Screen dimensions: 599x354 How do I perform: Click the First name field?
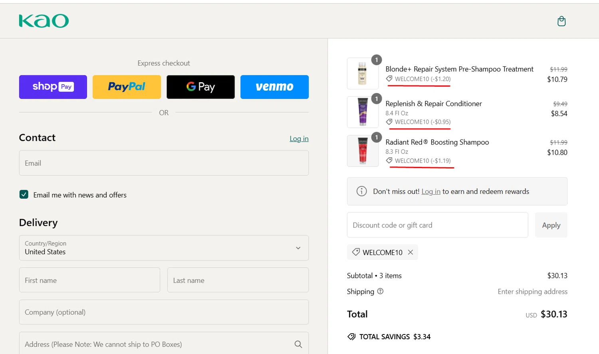pyautogui.click(x=89, y=280)
